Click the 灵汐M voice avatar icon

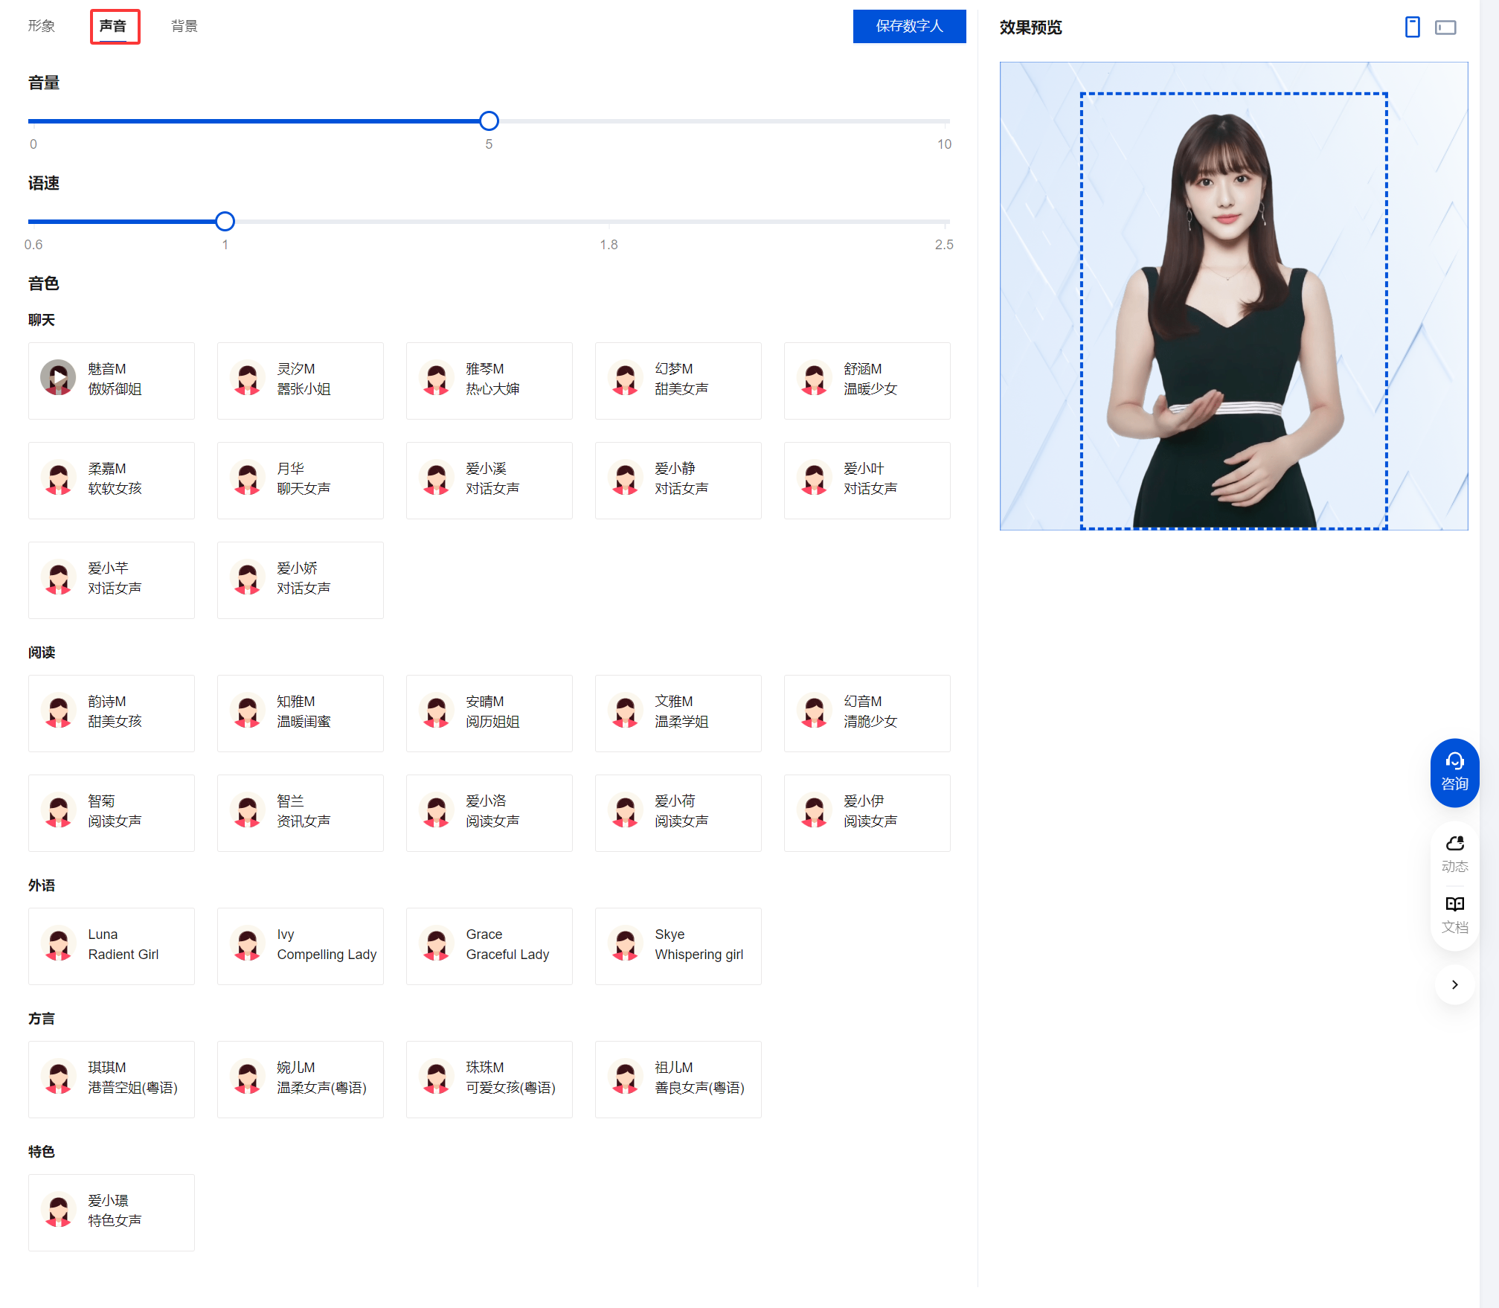point(247,379)
